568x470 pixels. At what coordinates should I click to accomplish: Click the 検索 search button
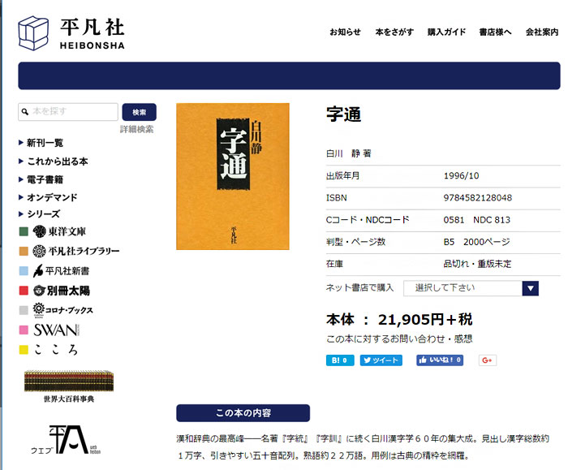pos(139,112)
